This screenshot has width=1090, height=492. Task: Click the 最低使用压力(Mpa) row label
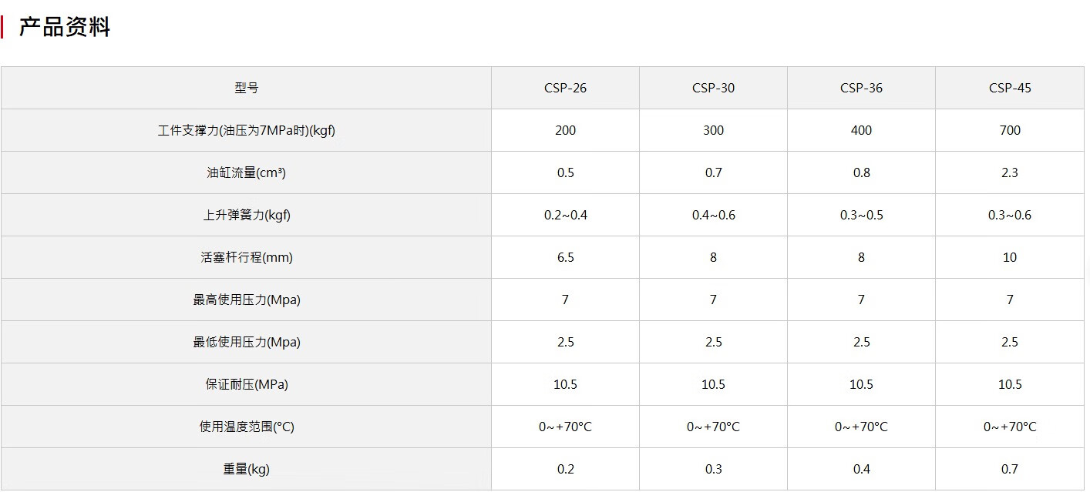(x=247, y=342)
